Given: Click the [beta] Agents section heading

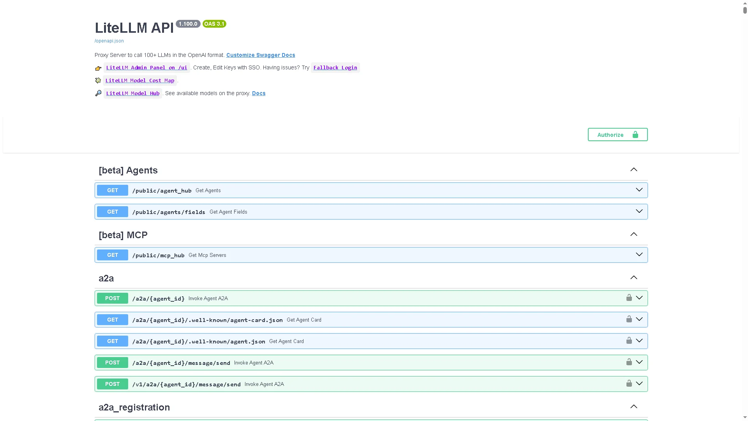Looking at the screenshot, I should 128,170.
